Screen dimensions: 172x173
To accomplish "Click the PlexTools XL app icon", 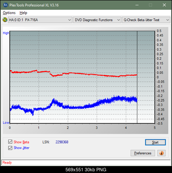I will (x=6, y=5).
